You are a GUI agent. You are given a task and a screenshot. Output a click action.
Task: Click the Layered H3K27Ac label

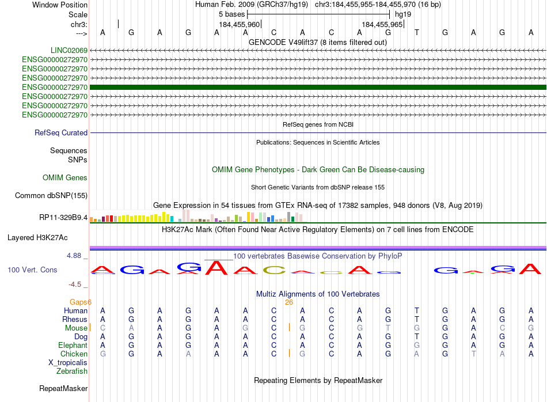pyautogui.click(x=37, y=238)
